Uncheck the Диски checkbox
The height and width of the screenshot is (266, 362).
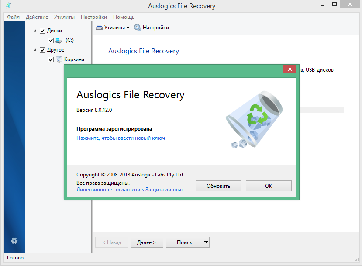point(42,30)
